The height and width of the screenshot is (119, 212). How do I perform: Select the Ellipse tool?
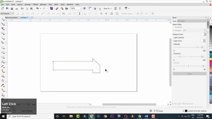tap(2, 52)
